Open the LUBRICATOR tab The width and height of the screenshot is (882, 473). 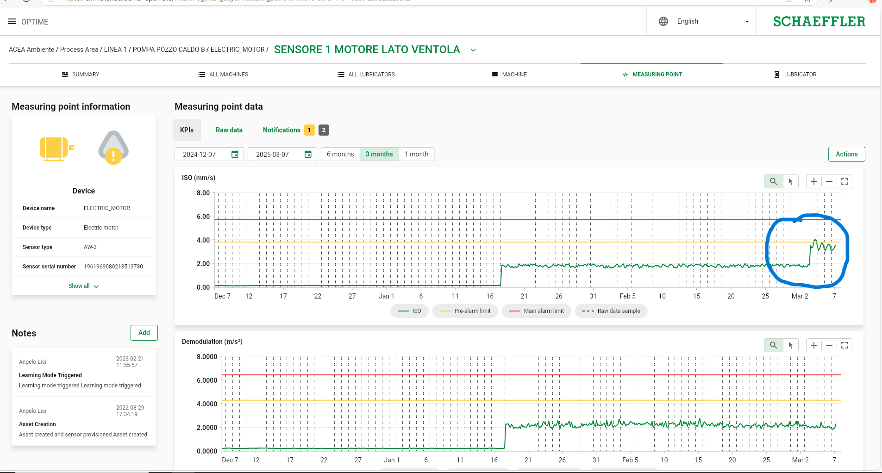(795, 75)
